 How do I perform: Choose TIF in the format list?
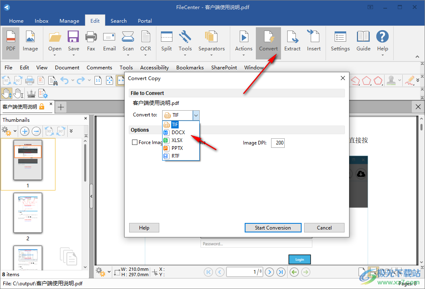pyautogui.click(x=181, y=125)
